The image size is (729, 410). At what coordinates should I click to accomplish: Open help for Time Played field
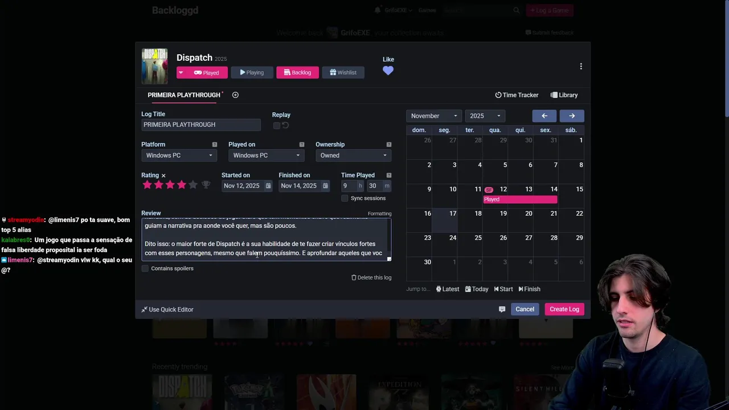pos(389,175)
